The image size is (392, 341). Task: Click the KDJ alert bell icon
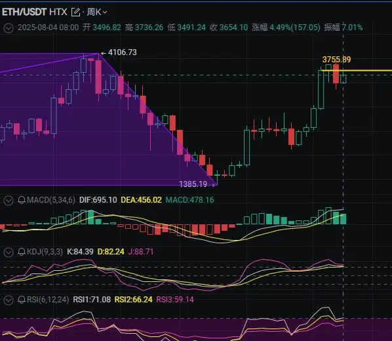pos(22,252)
